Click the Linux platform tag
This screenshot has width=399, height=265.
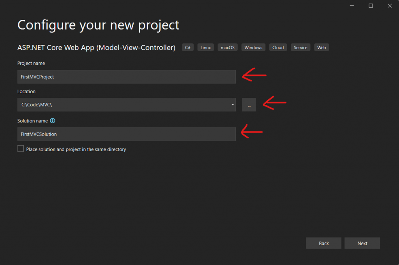click(x=206, y=48)
